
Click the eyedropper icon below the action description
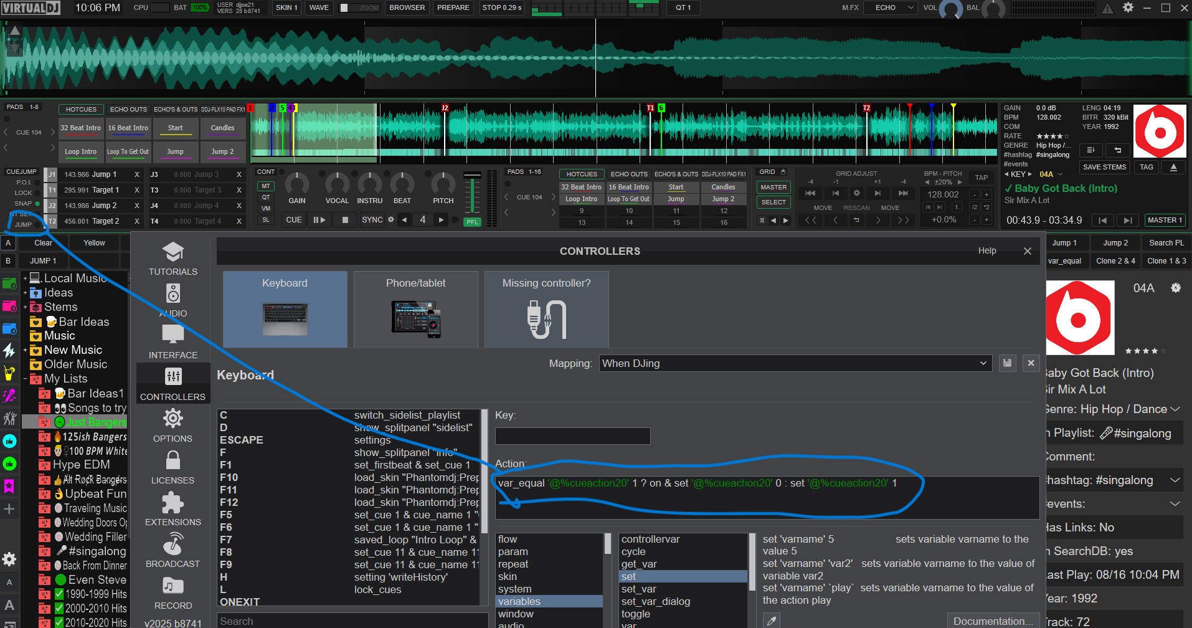772,621
